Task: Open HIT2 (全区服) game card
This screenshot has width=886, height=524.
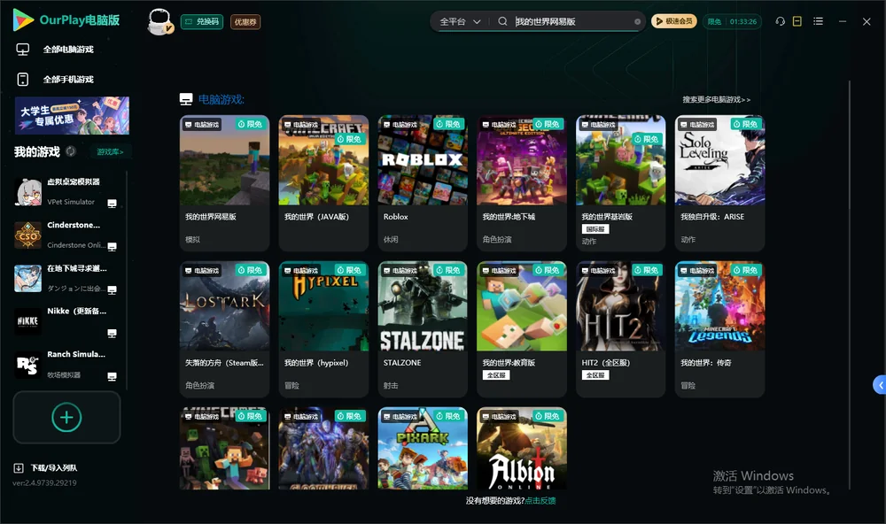Action: [x=620, y=329]
